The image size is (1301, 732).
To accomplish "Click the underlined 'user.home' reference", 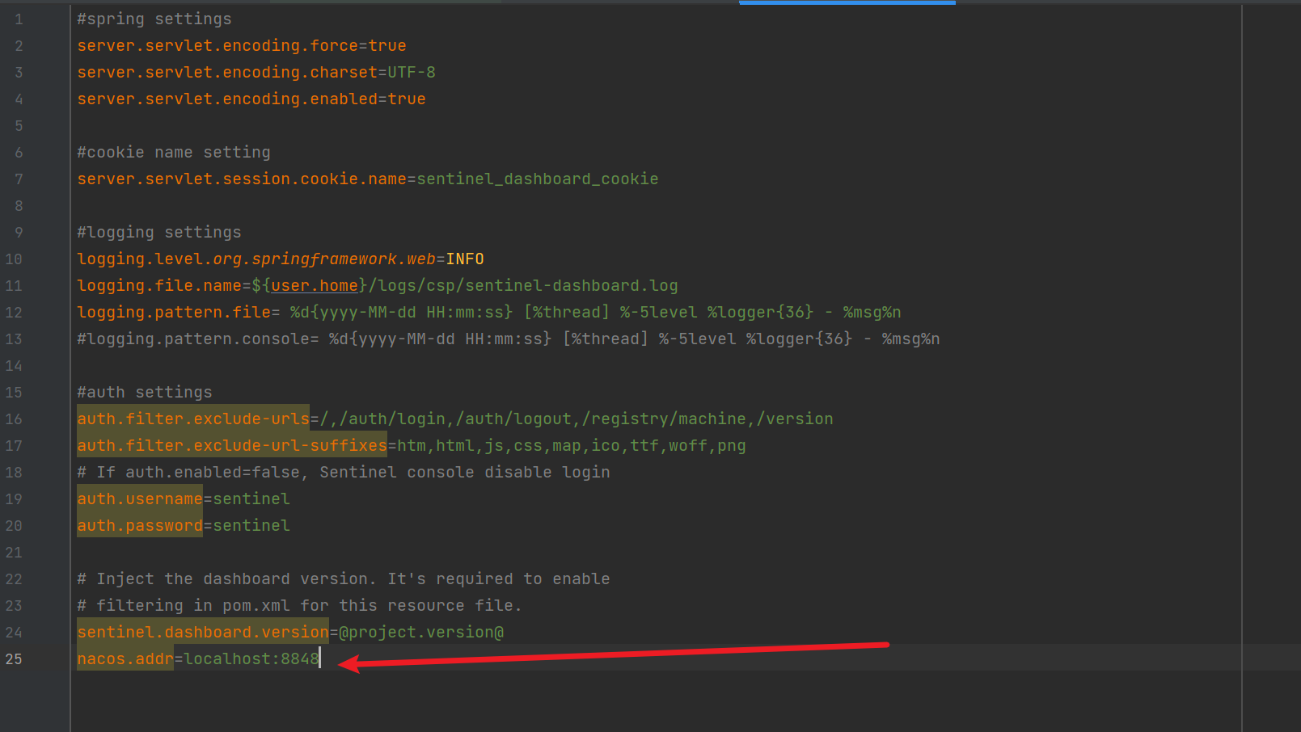I will click(x=315, y=286).
